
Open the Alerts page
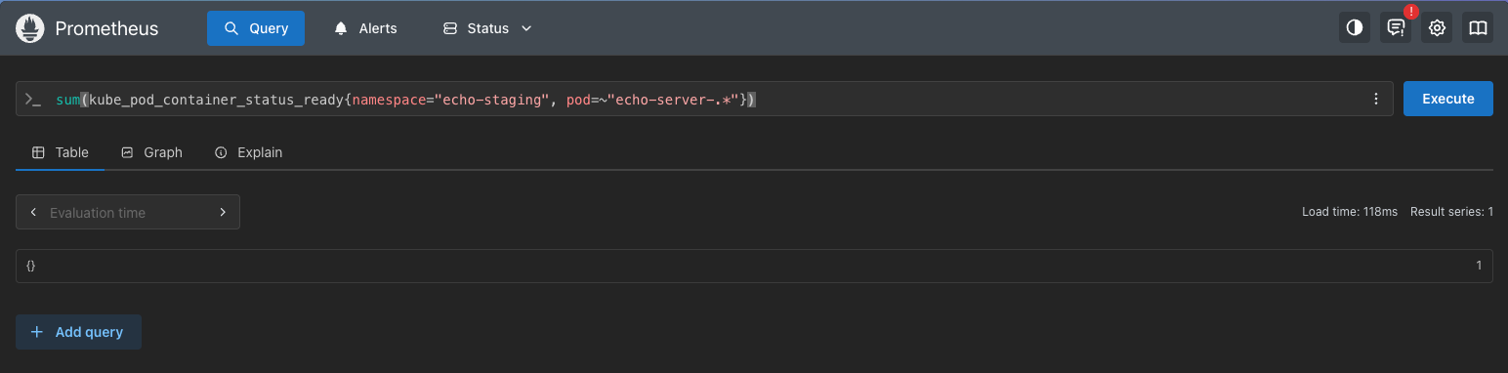click(x=366, y=28)
